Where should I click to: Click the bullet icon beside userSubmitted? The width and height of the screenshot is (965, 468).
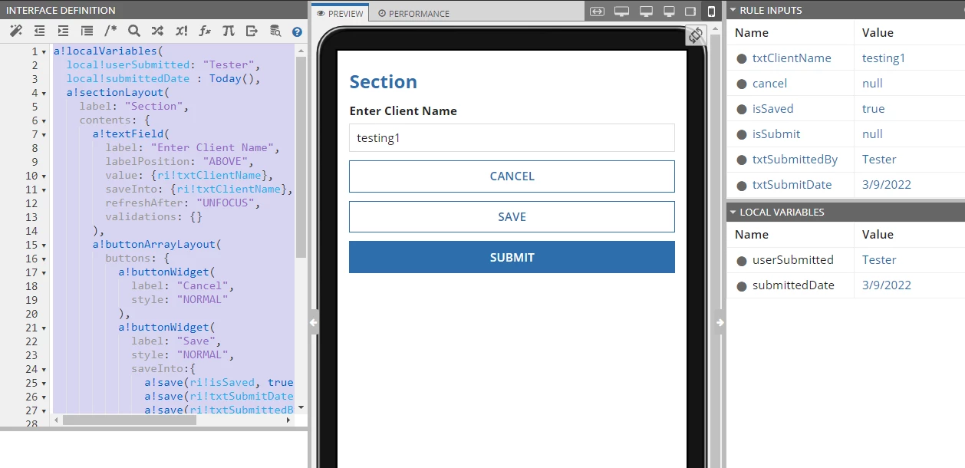(742, 260)
